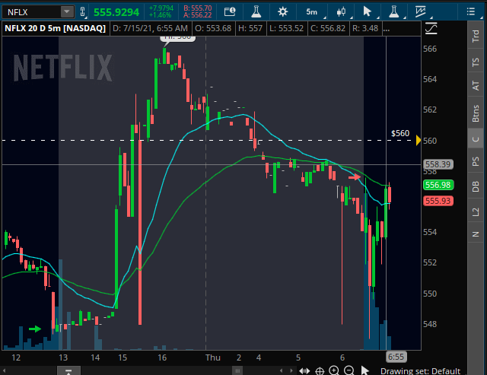Click the D: 7/15/21, 6:55 AM header field

click(150, 29)
